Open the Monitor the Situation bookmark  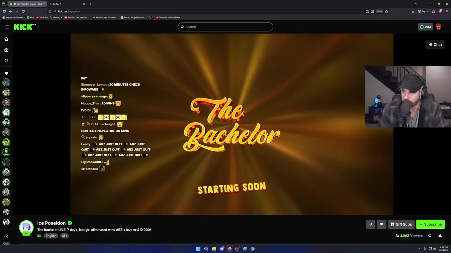(x=105, y=17)
